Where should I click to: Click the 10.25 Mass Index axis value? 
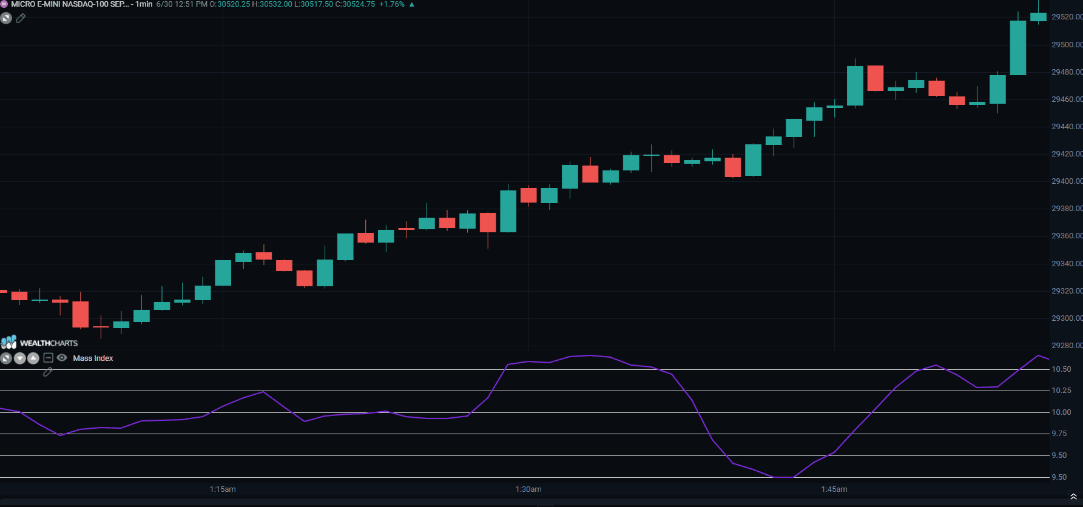pos(1061,391)
